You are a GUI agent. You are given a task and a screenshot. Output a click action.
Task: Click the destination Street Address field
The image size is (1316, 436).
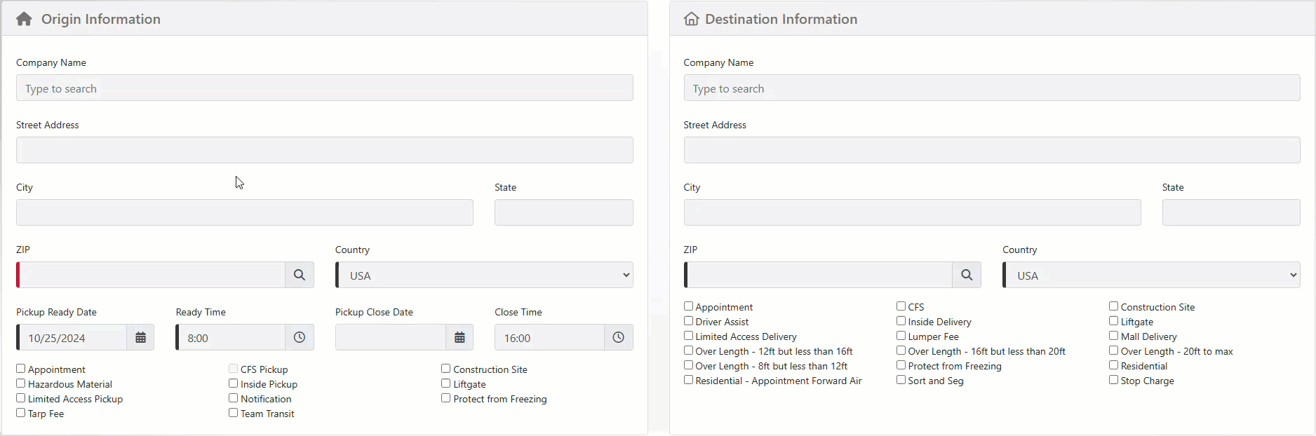pos(991,150)
